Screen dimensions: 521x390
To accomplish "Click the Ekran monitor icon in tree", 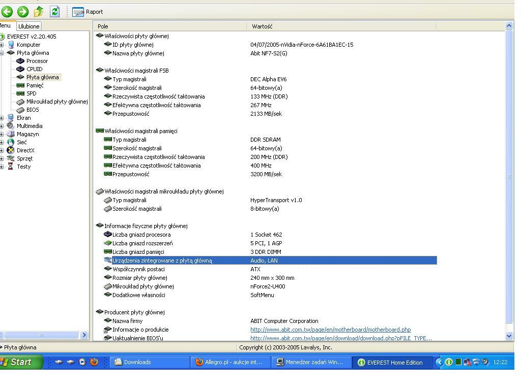I will pos(11,118).
